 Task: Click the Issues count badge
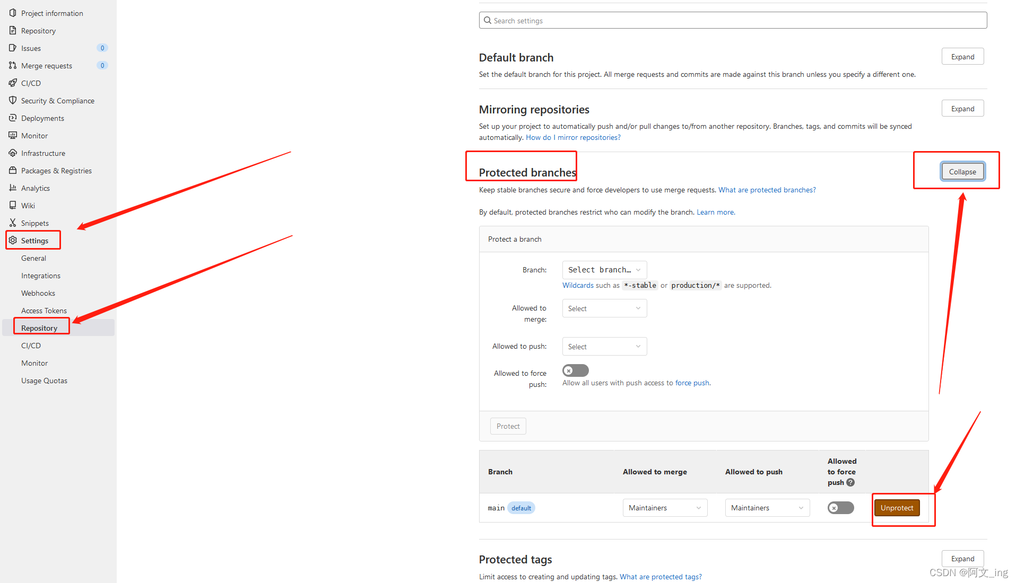tap(102, 48)
